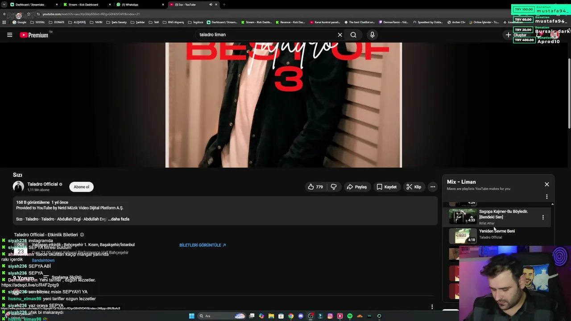Open the YouTube hamburger guide menu

[x=9, y=35]
